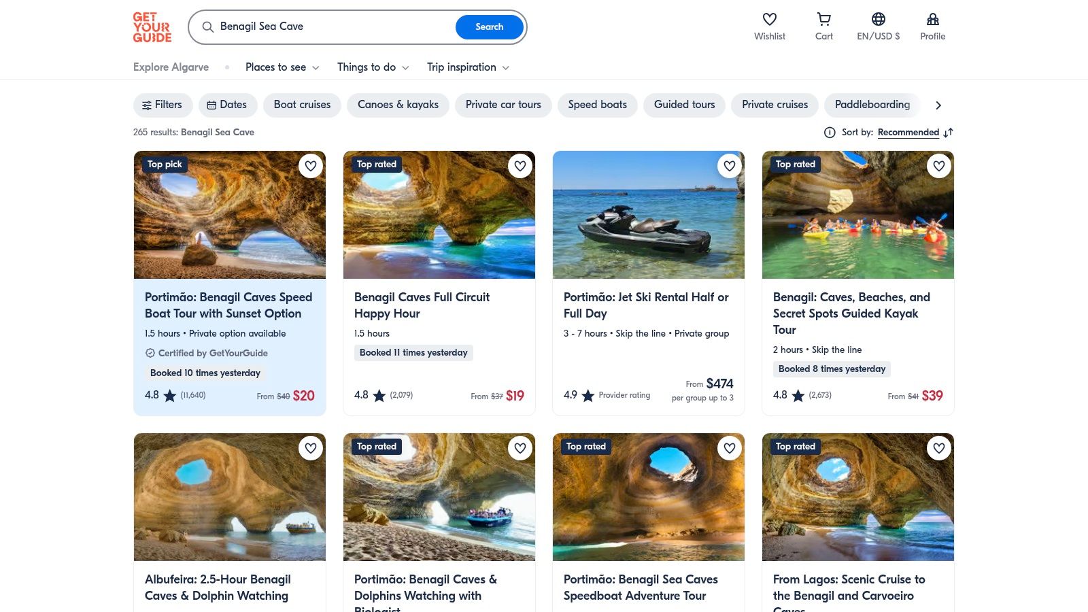Viewport: 1088px width, 612px height.
Task: Open Portimão Benagil Caves Speed Boat Tour title
Action: coord(228,305)
